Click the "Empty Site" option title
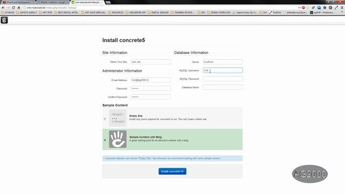 [x=136, y=116]
